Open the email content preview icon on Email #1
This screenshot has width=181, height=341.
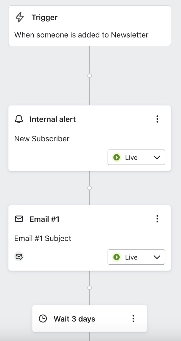coord(19,257)
